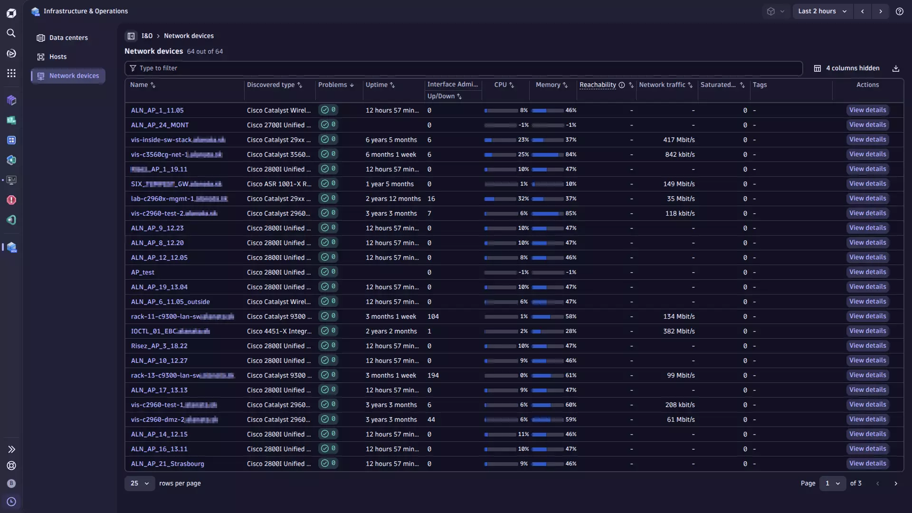Open the page number selector dropdown
Image resolution: width=912 pixels, height=513 pixels.
pyautogui.click(x=832, y=483)
